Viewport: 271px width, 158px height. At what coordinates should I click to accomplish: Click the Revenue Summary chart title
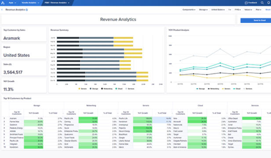pyautogui.click(x=59, y=30)
